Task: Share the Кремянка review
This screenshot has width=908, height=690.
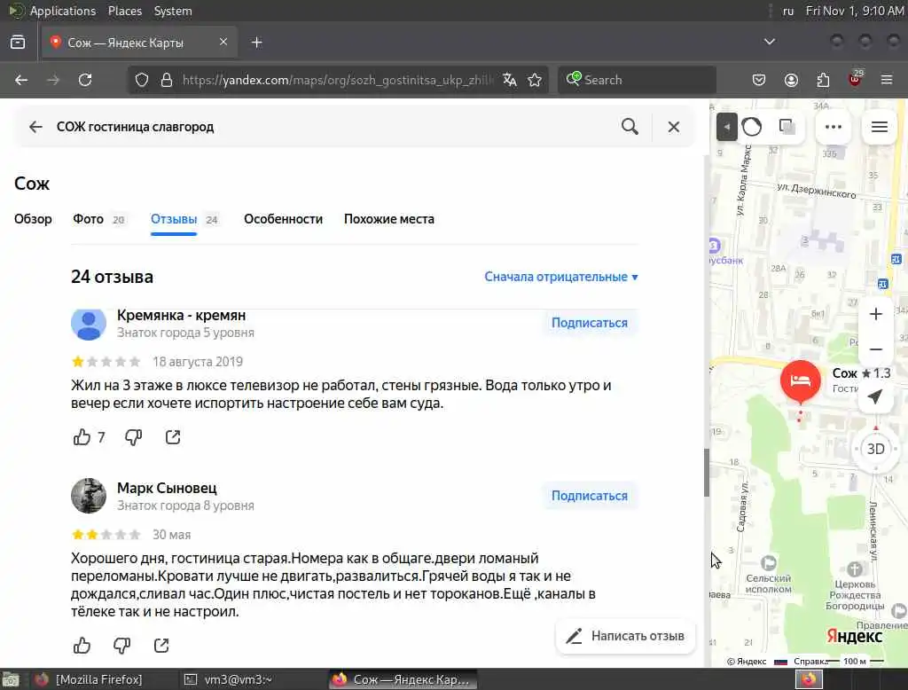Action: click(x=173, y=437)
